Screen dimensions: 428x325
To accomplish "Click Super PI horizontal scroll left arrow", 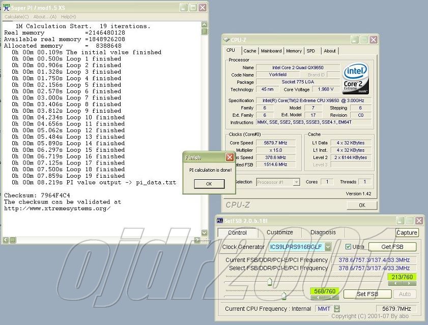I will tap(6, 240).
